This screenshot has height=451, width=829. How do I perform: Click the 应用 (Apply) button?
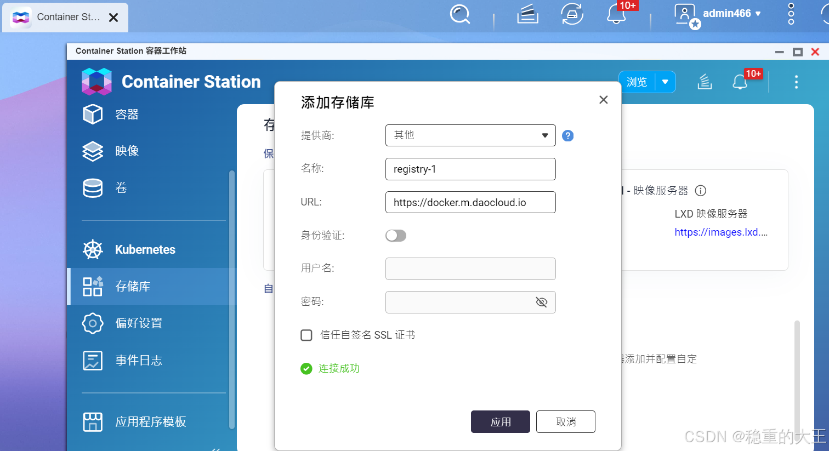pyautogui.click(x=501, y=421)
